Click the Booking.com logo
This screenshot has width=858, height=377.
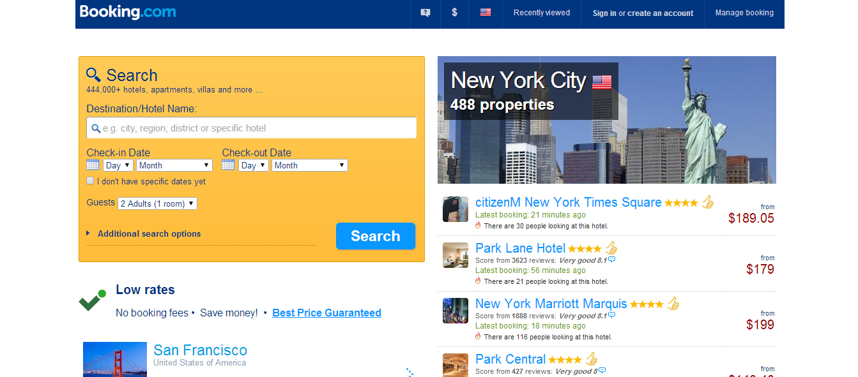coord(128,12)
